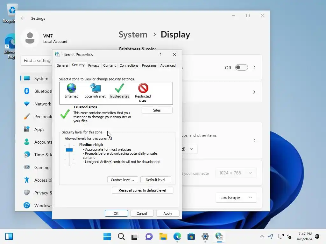Open Microsoft Store from the taskbar
Screen dimensions: 326x244
point(191,236)
